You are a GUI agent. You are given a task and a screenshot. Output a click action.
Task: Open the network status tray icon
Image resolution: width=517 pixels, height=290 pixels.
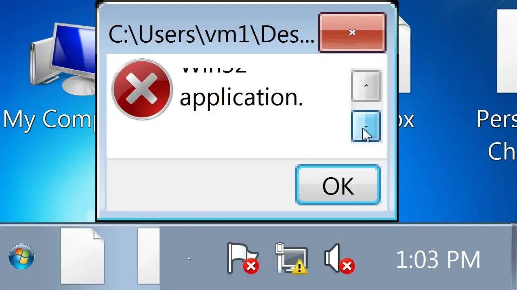coord(292,258)
